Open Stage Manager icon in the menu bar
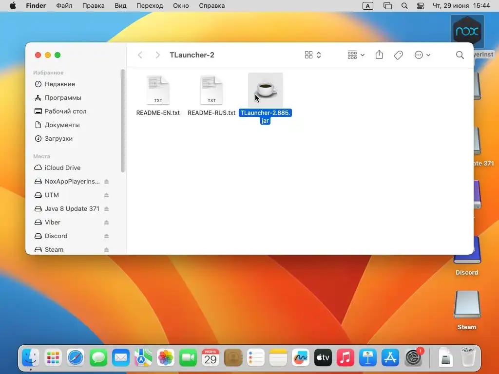Screen dimensions: 499x374 pyautogui.click(x=387, y=6)
